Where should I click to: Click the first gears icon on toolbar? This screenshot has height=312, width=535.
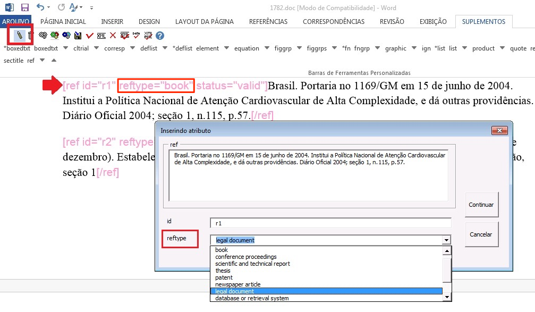point(43,36)
